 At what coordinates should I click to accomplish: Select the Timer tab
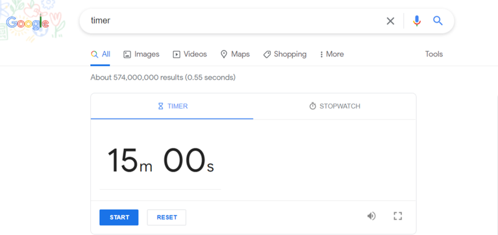172,106
